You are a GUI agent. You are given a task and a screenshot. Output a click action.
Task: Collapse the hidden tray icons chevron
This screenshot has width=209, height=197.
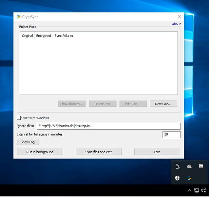[x=189, y=190]
